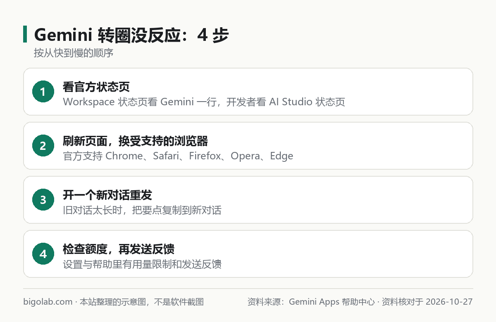
Task: Click the text "旧对话太长时,把要点复制到新对话"
Action: pyautogui.click(x=142, y=210)
